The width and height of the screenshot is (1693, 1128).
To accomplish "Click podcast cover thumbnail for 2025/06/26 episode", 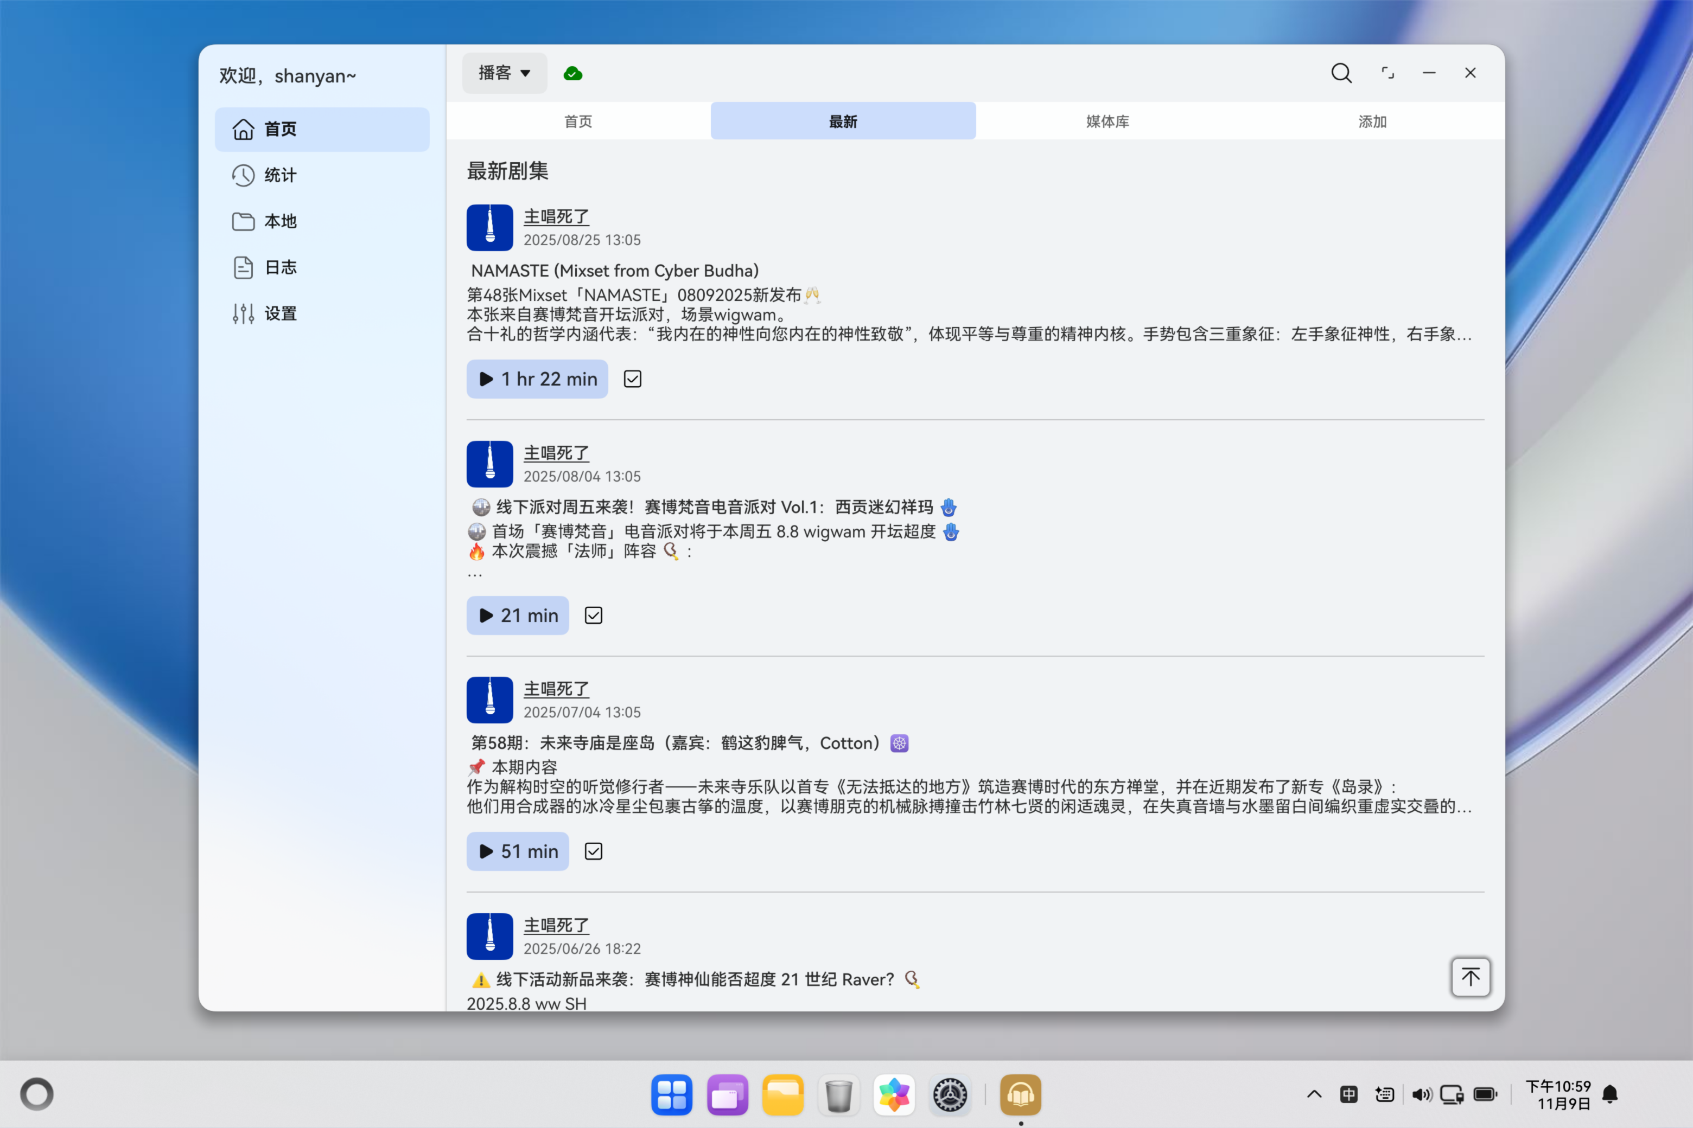I will (x=489, y=937).
